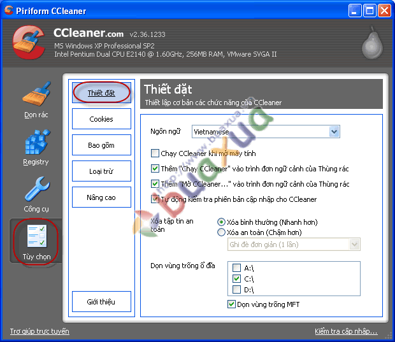Toggle Dọn vùng trống MFT checkbox
The height and width of the screenshot is (342, 395).
click(x=231, y=304)
